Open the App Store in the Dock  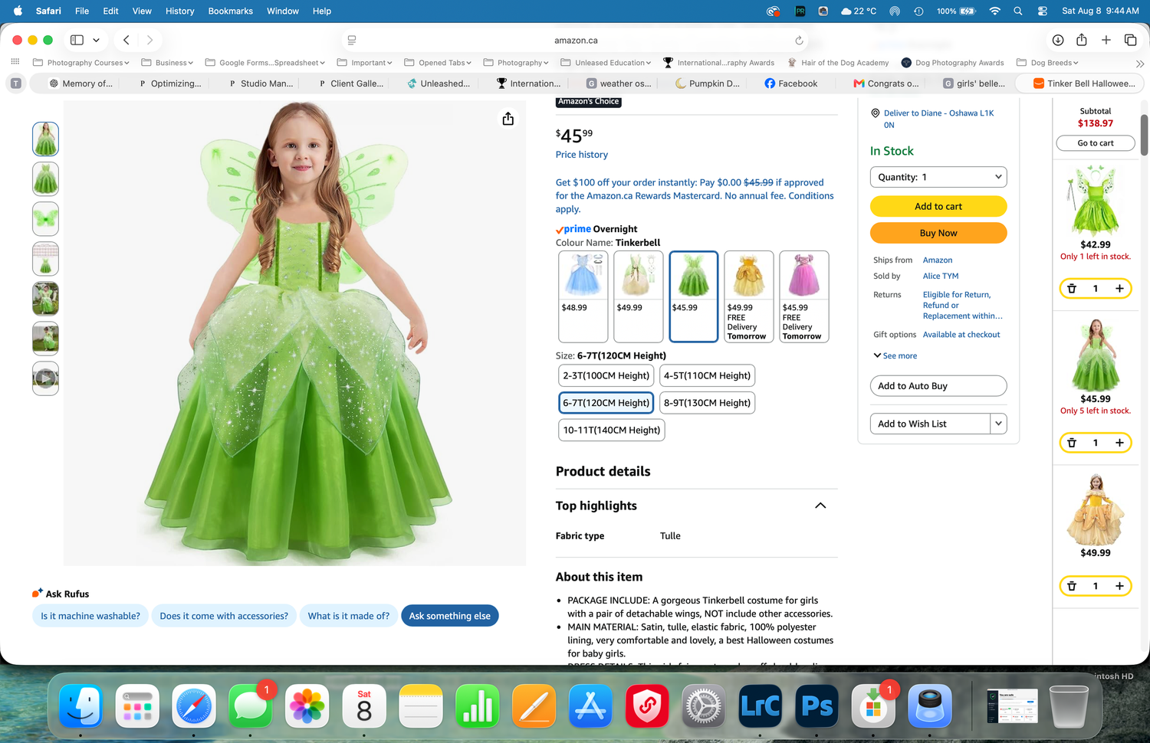590,705
